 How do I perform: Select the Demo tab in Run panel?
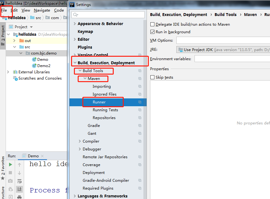click(x=33, y=156)
